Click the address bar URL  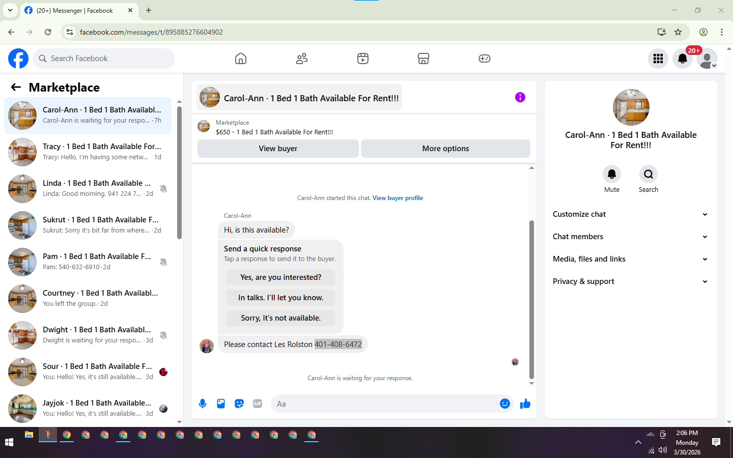point(151,32)
